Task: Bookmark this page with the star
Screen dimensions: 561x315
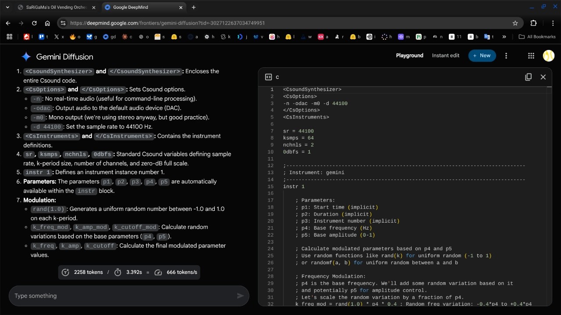Action: tap(515, 23)
